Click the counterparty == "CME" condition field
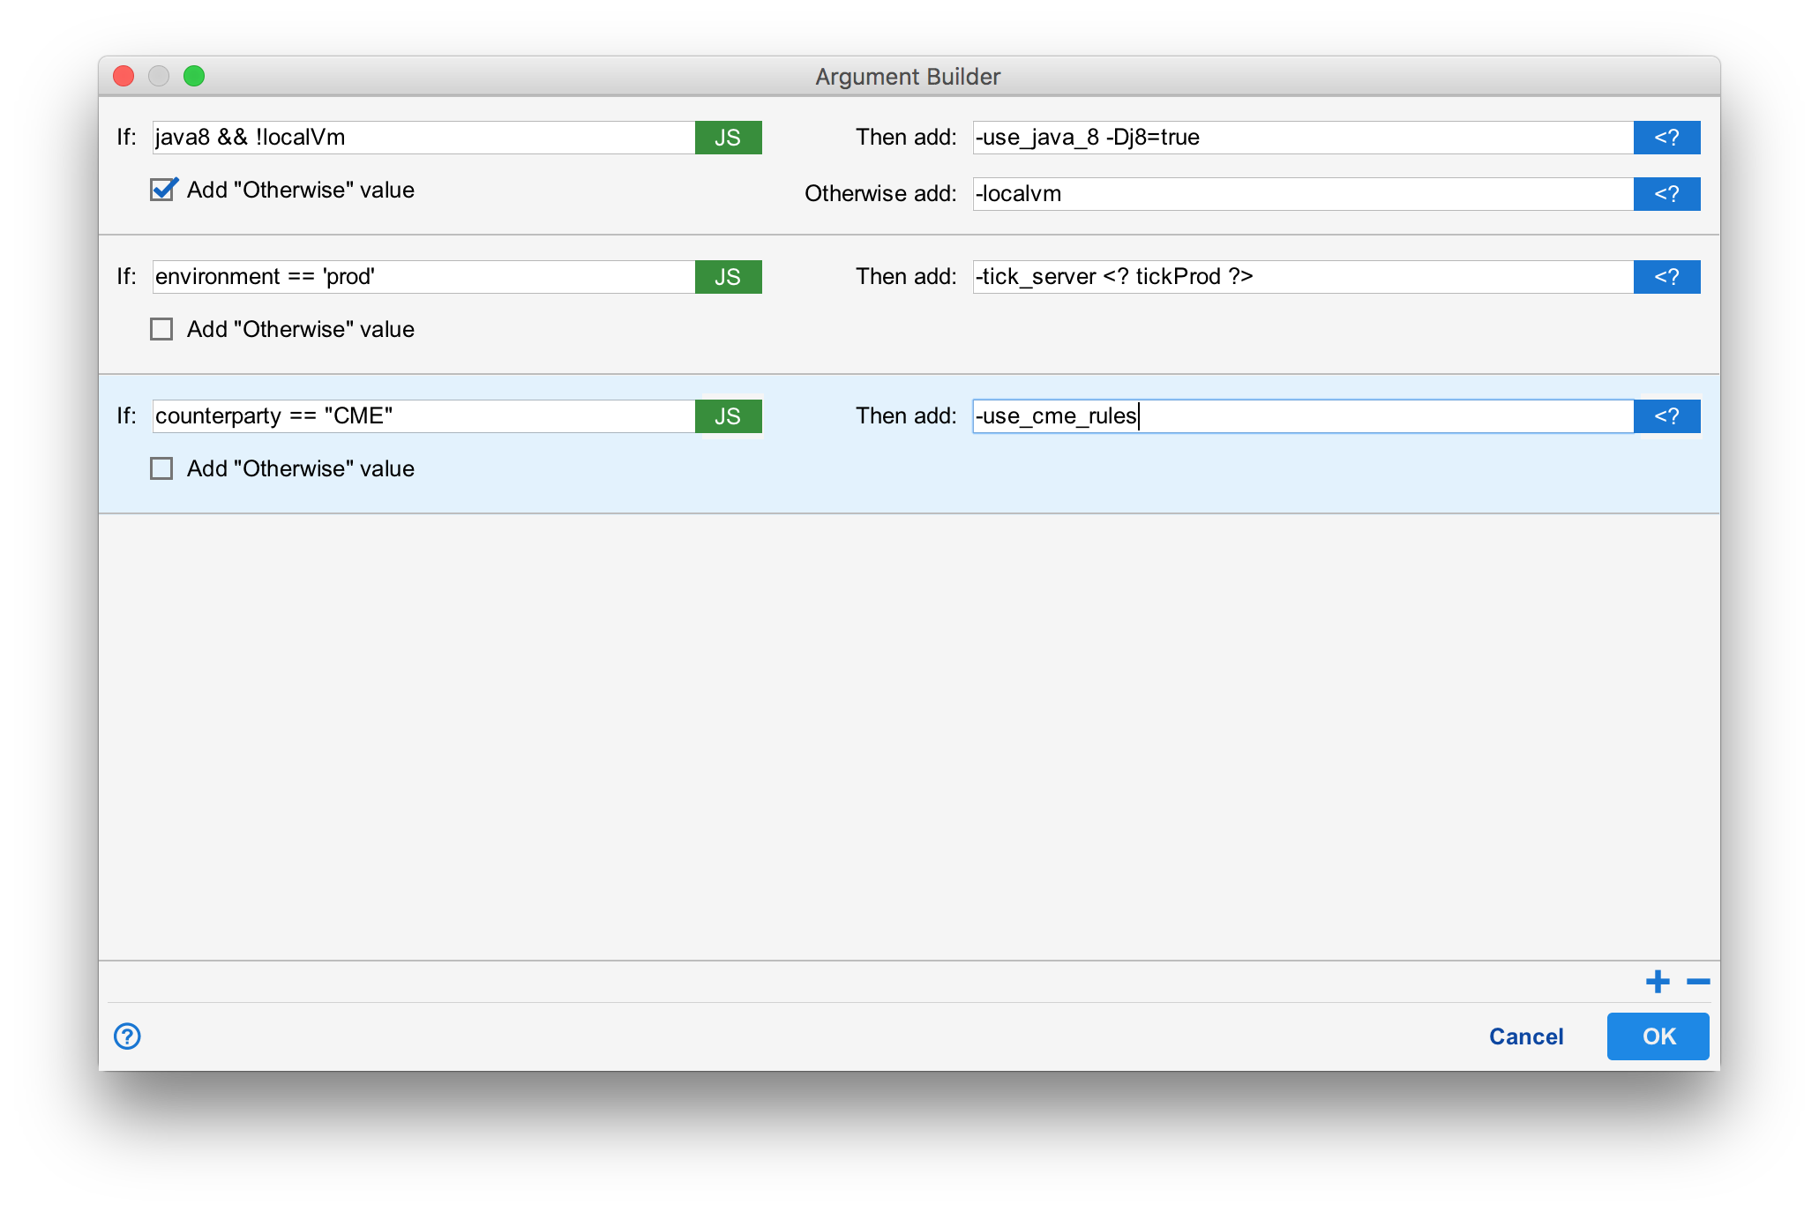The height and width of the screenshot is (1212, 1819). pos(415,416)
